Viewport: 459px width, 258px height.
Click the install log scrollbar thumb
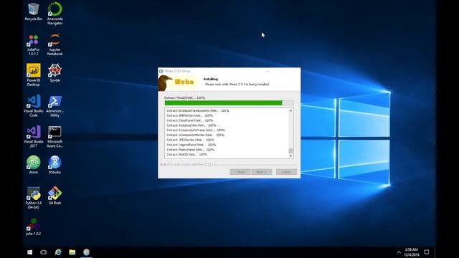[290, 151]
